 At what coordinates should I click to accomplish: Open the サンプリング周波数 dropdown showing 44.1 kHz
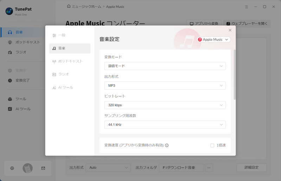pyautogui.click(x=165, y=125)
